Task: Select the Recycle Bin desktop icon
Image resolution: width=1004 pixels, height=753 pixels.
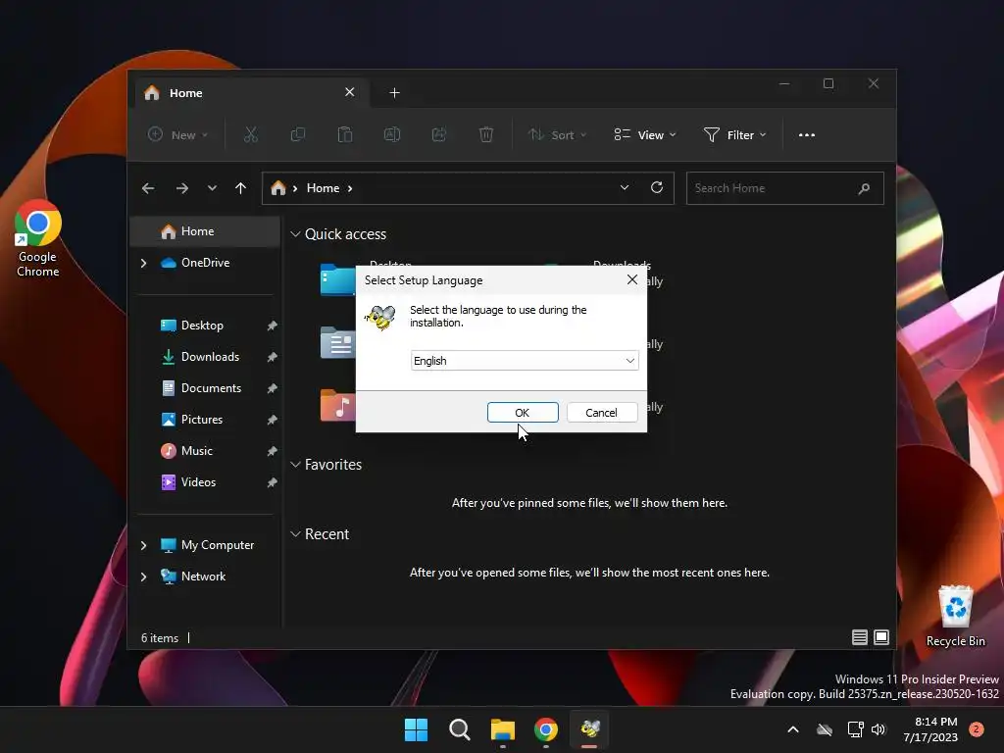Action: pos(955,616)
